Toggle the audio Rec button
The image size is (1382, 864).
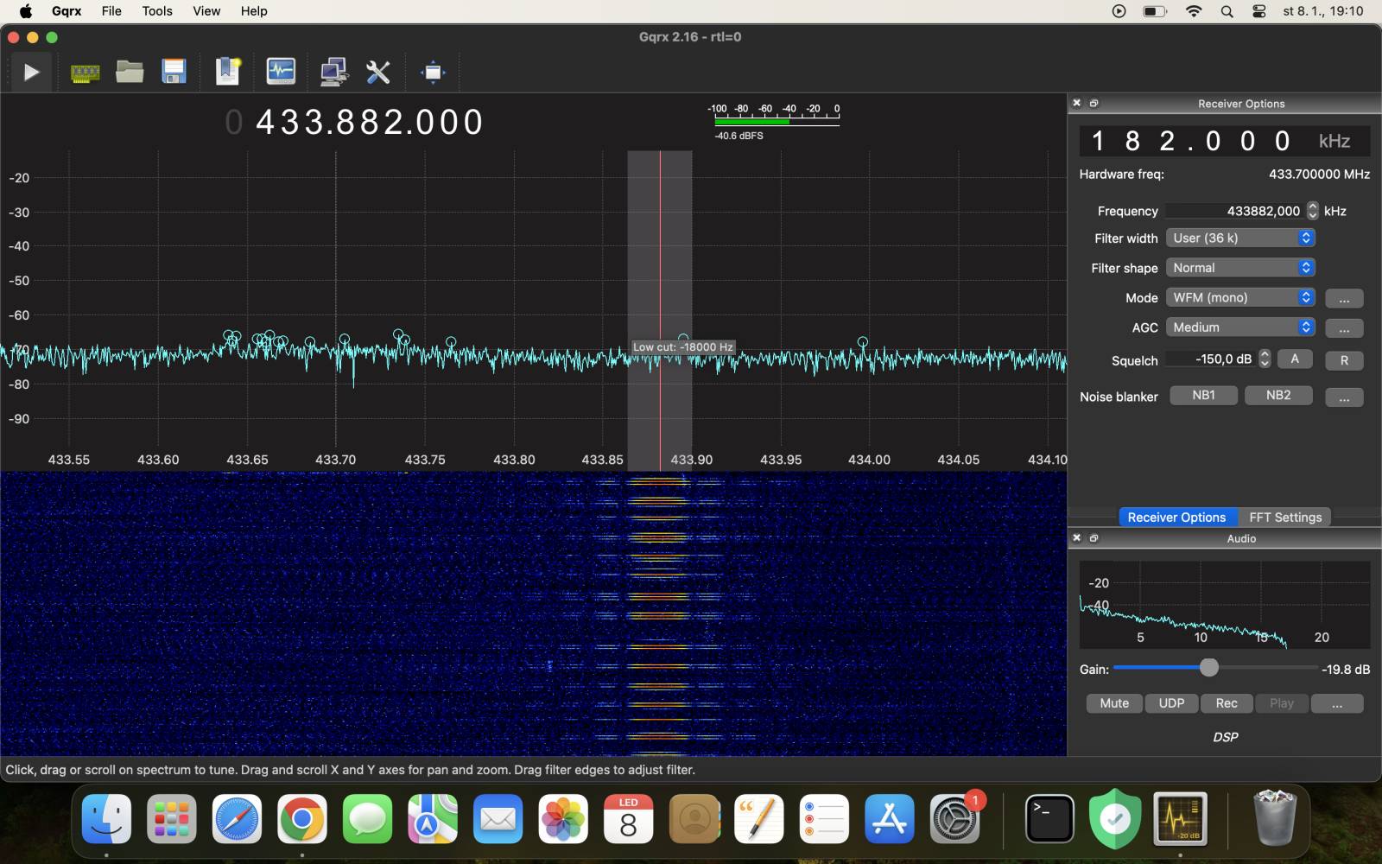[1227, 703]
